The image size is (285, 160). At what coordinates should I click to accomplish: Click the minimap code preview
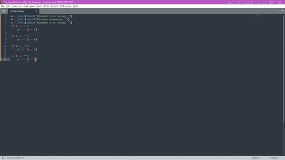[x=258, y=17]
